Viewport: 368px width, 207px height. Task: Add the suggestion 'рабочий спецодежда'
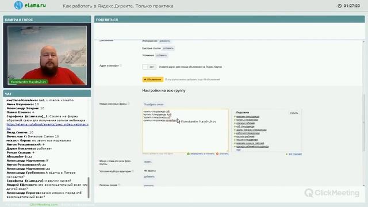pos(248,133)
